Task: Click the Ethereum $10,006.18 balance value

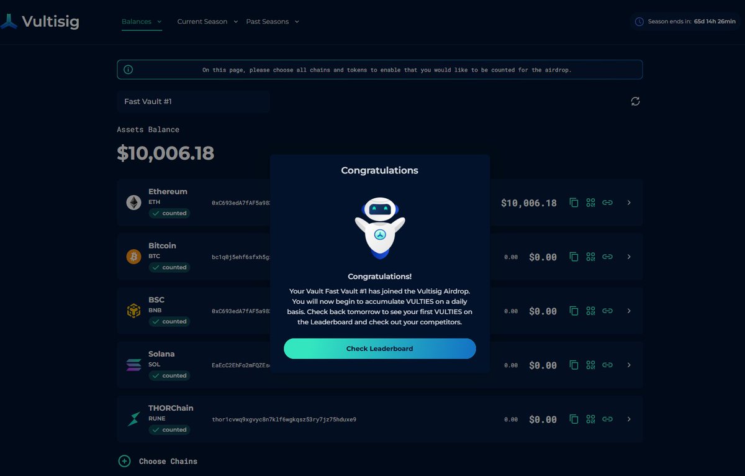Action: (x=529, y=203)
